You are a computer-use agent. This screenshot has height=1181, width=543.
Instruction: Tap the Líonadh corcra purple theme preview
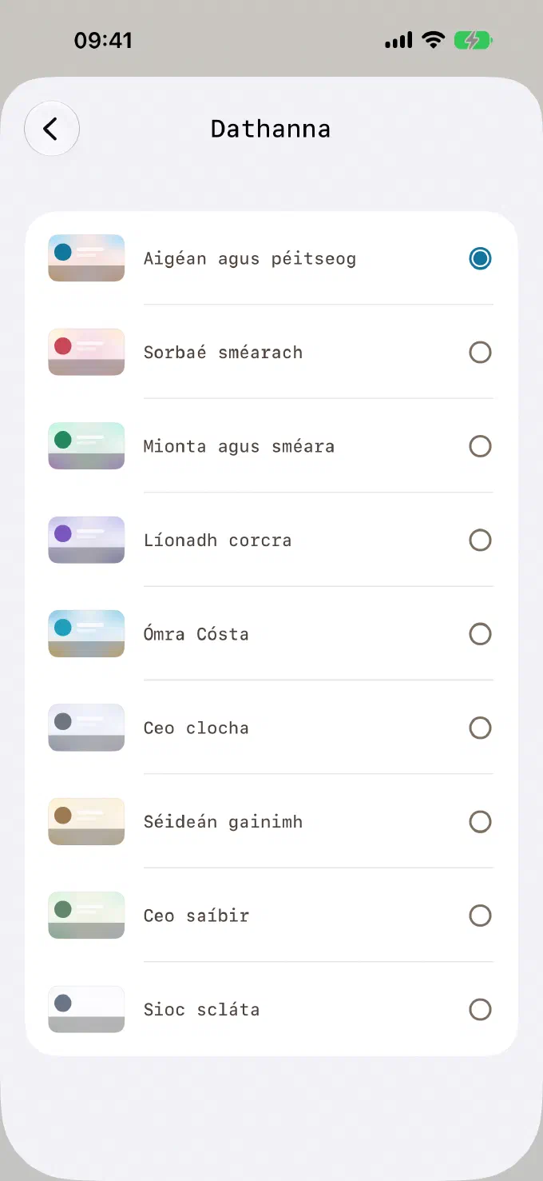point(86,541)
